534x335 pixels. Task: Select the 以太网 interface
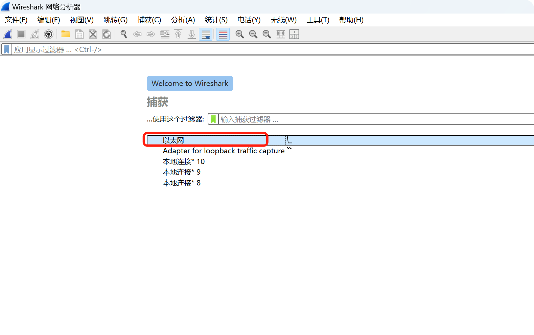(x=341, y=140)
